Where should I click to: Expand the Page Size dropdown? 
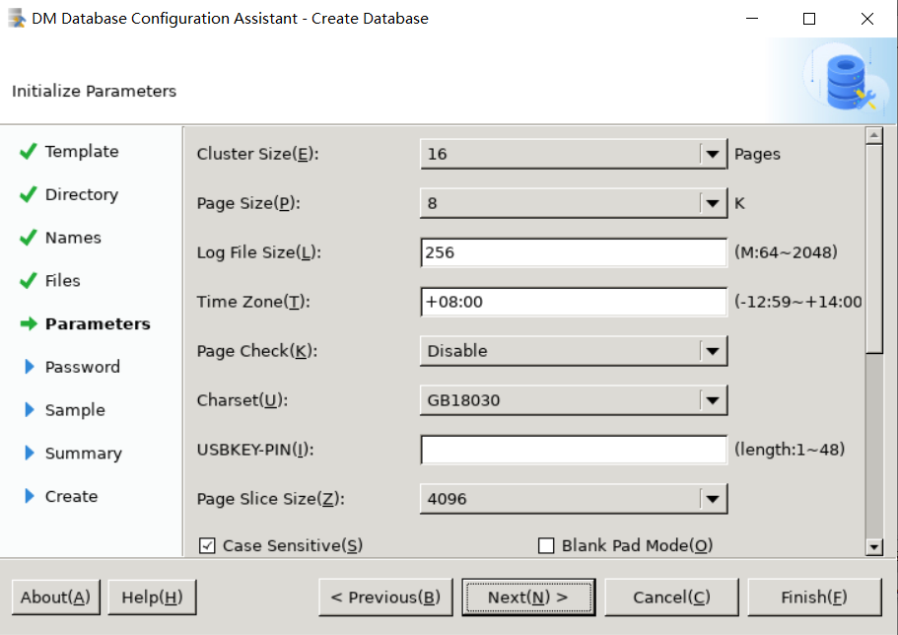coord(713,203)
